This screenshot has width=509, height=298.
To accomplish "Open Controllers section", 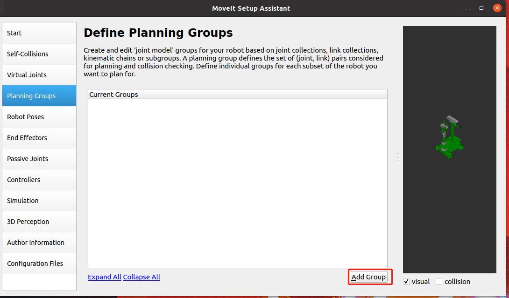I will tap(39, 180).
